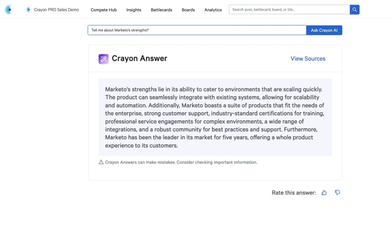The image size is (392, 235).
Task: Click the small workspace icon beside Crayon PRO Sales Demo
Action: click(x=28, y=9)
